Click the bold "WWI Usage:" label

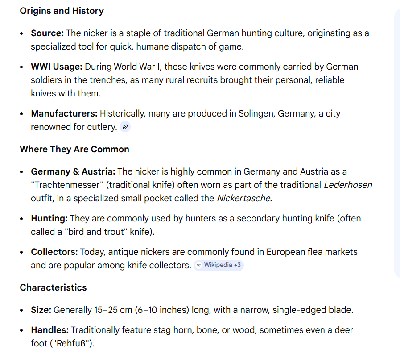tap(57, 67)
